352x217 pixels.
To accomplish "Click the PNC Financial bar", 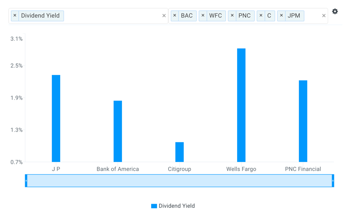I will tap(303, 121).
